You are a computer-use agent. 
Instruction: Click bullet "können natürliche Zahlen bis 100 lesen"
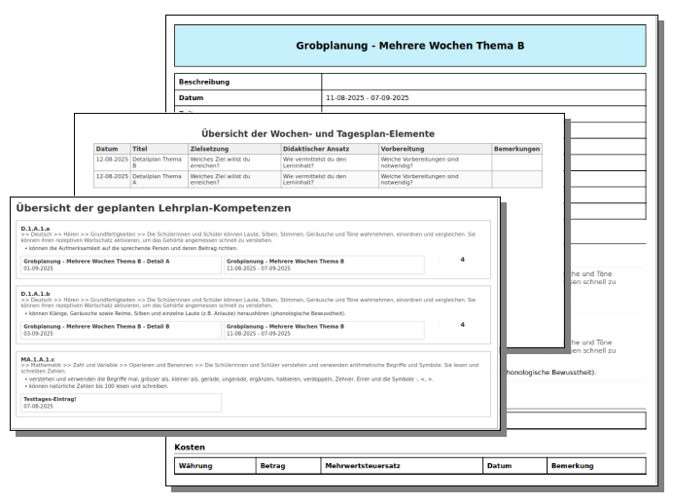coord(99,386)
